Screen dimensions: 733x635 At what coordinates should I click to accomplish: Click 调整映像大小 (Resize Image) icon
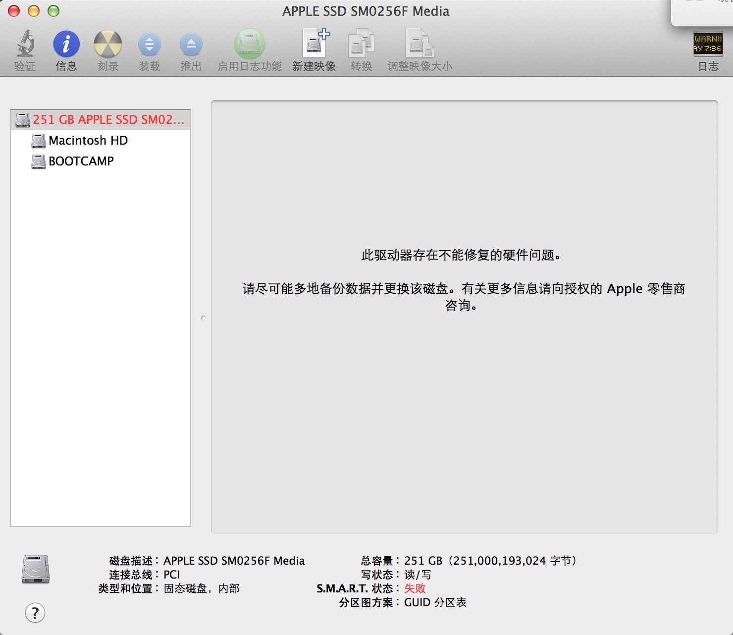[x=419, y=45]
